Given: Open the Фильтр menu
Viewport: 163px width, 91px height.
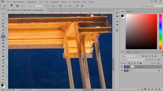Looking at the screenshot, I should (64, 2).
